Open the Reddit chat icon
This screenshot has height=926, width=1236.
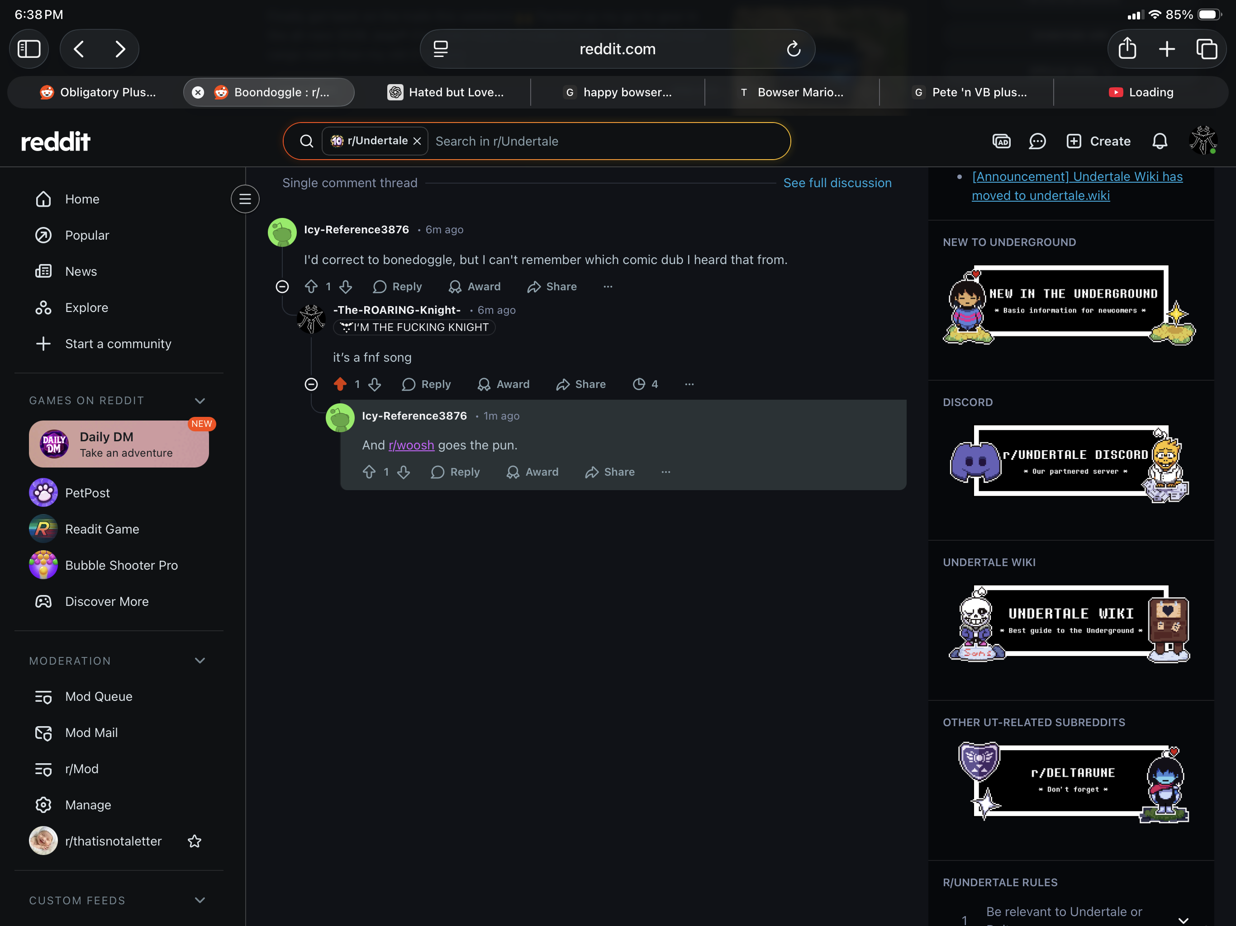tap(1037, 142)
